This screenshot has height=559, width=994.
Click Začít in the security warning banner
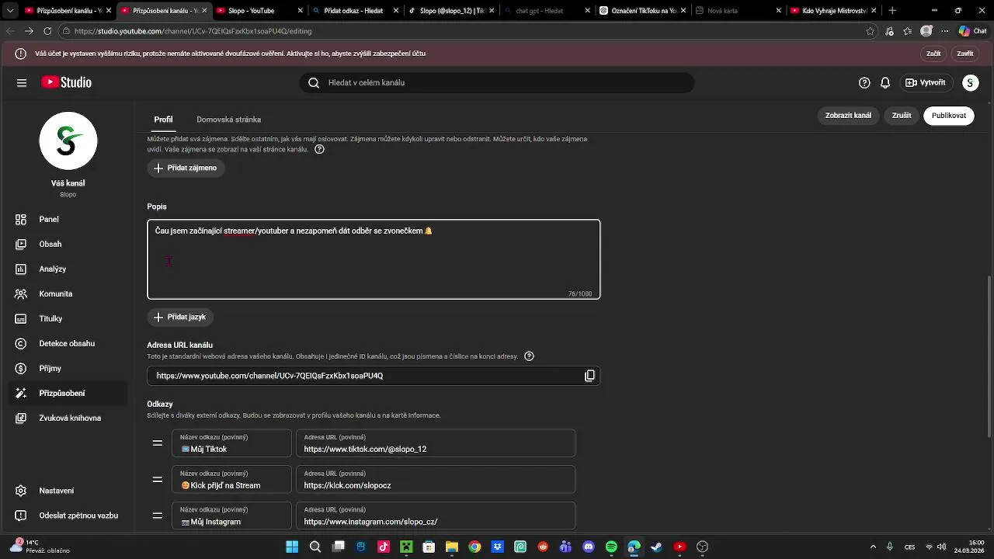pyautogui.click(x=933, y=54)
